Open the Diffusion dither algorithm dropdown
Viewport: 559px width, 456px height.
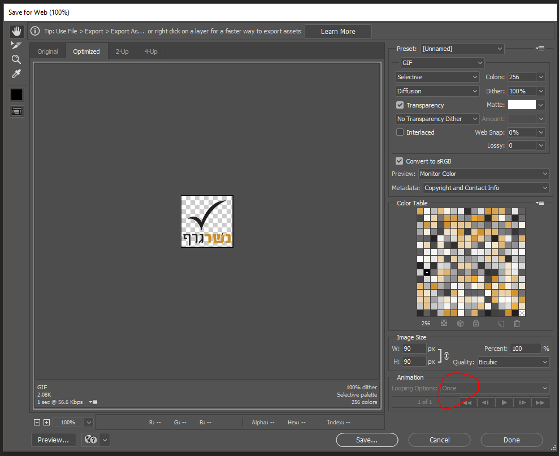coord(437,91)
